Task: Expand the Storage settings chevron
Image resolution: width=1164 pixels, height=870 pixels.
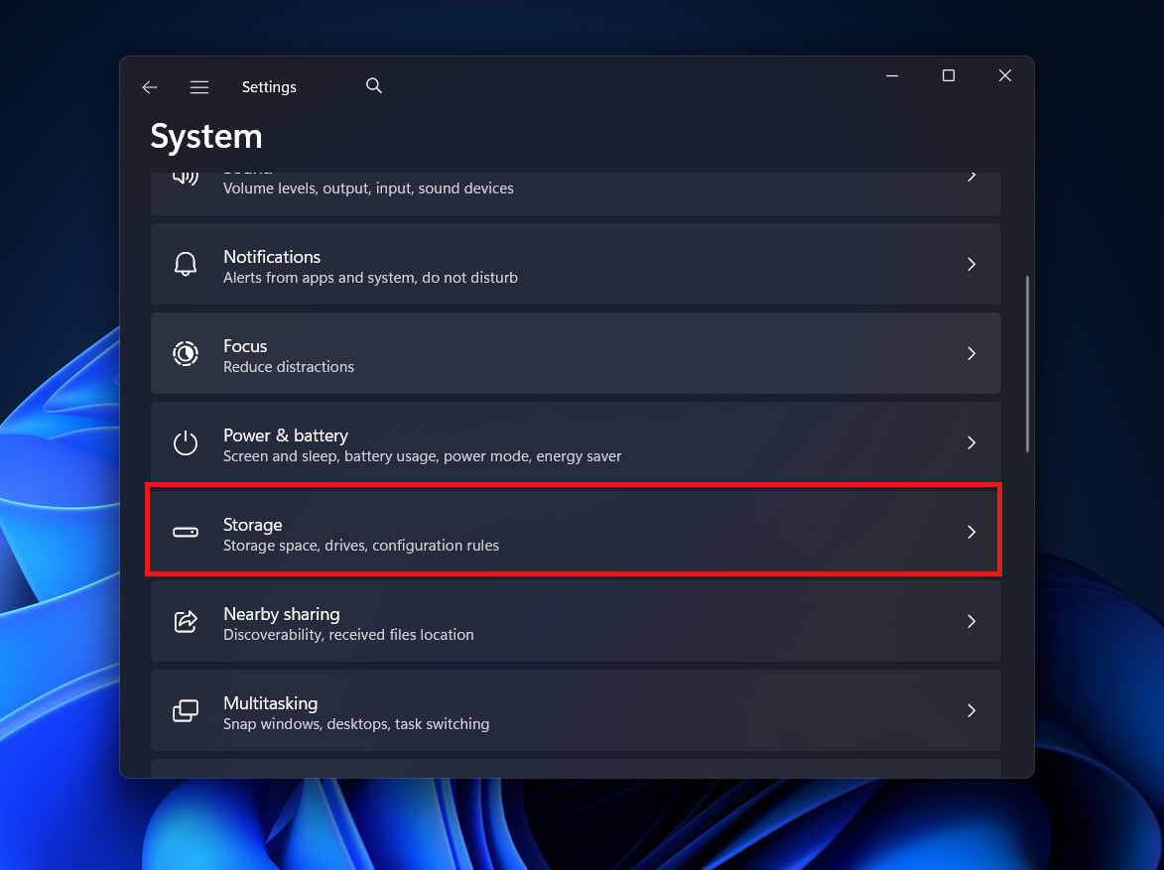Action: 971,532
